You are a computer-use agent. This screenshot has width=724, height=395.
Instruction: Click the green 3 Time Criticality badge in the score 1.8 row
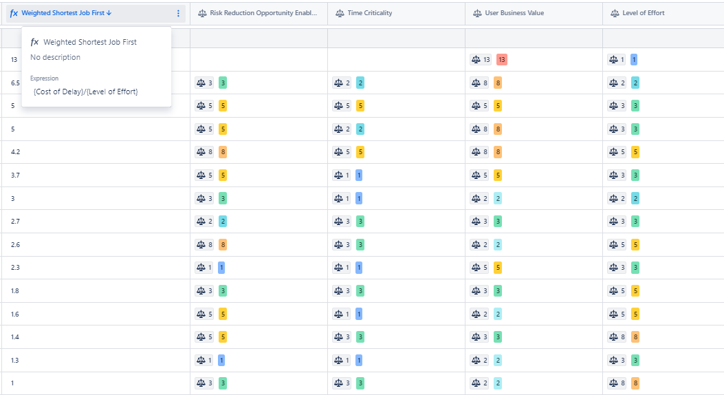(x=360, y=290)
